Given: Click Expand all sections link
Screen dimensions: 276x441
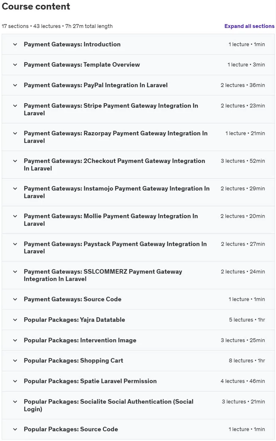Looking at the screenshot, I should tap(249, 26).
